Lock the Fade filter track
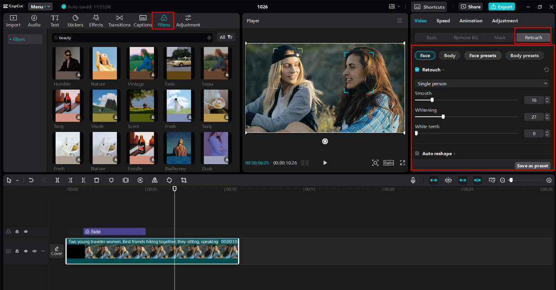The height and width of the screenshot is (290, 556). click(x=17, y=231)
